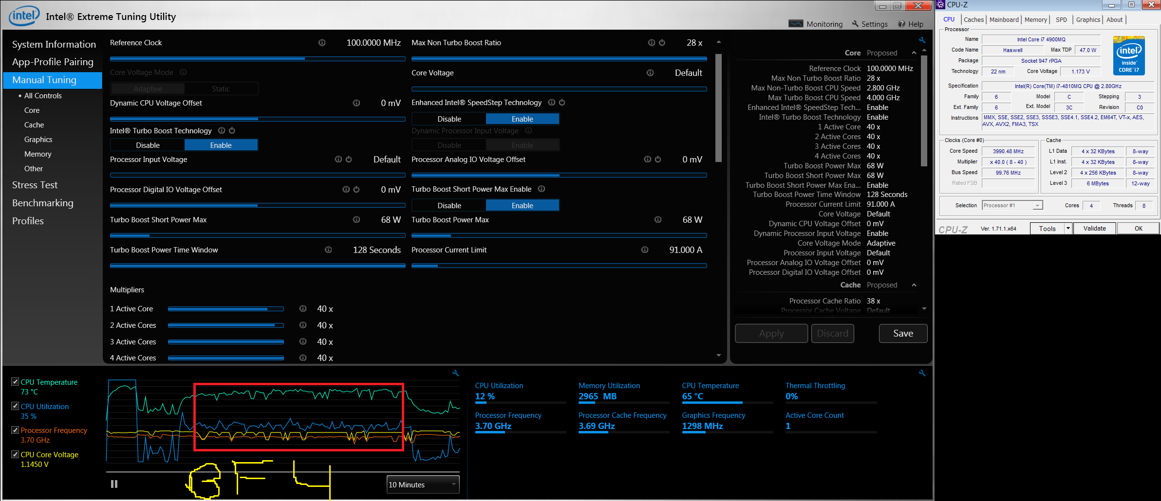Click wrench icon above proposed settings panel
This screenshot has width=1161, height=501.
click(922, 40)
